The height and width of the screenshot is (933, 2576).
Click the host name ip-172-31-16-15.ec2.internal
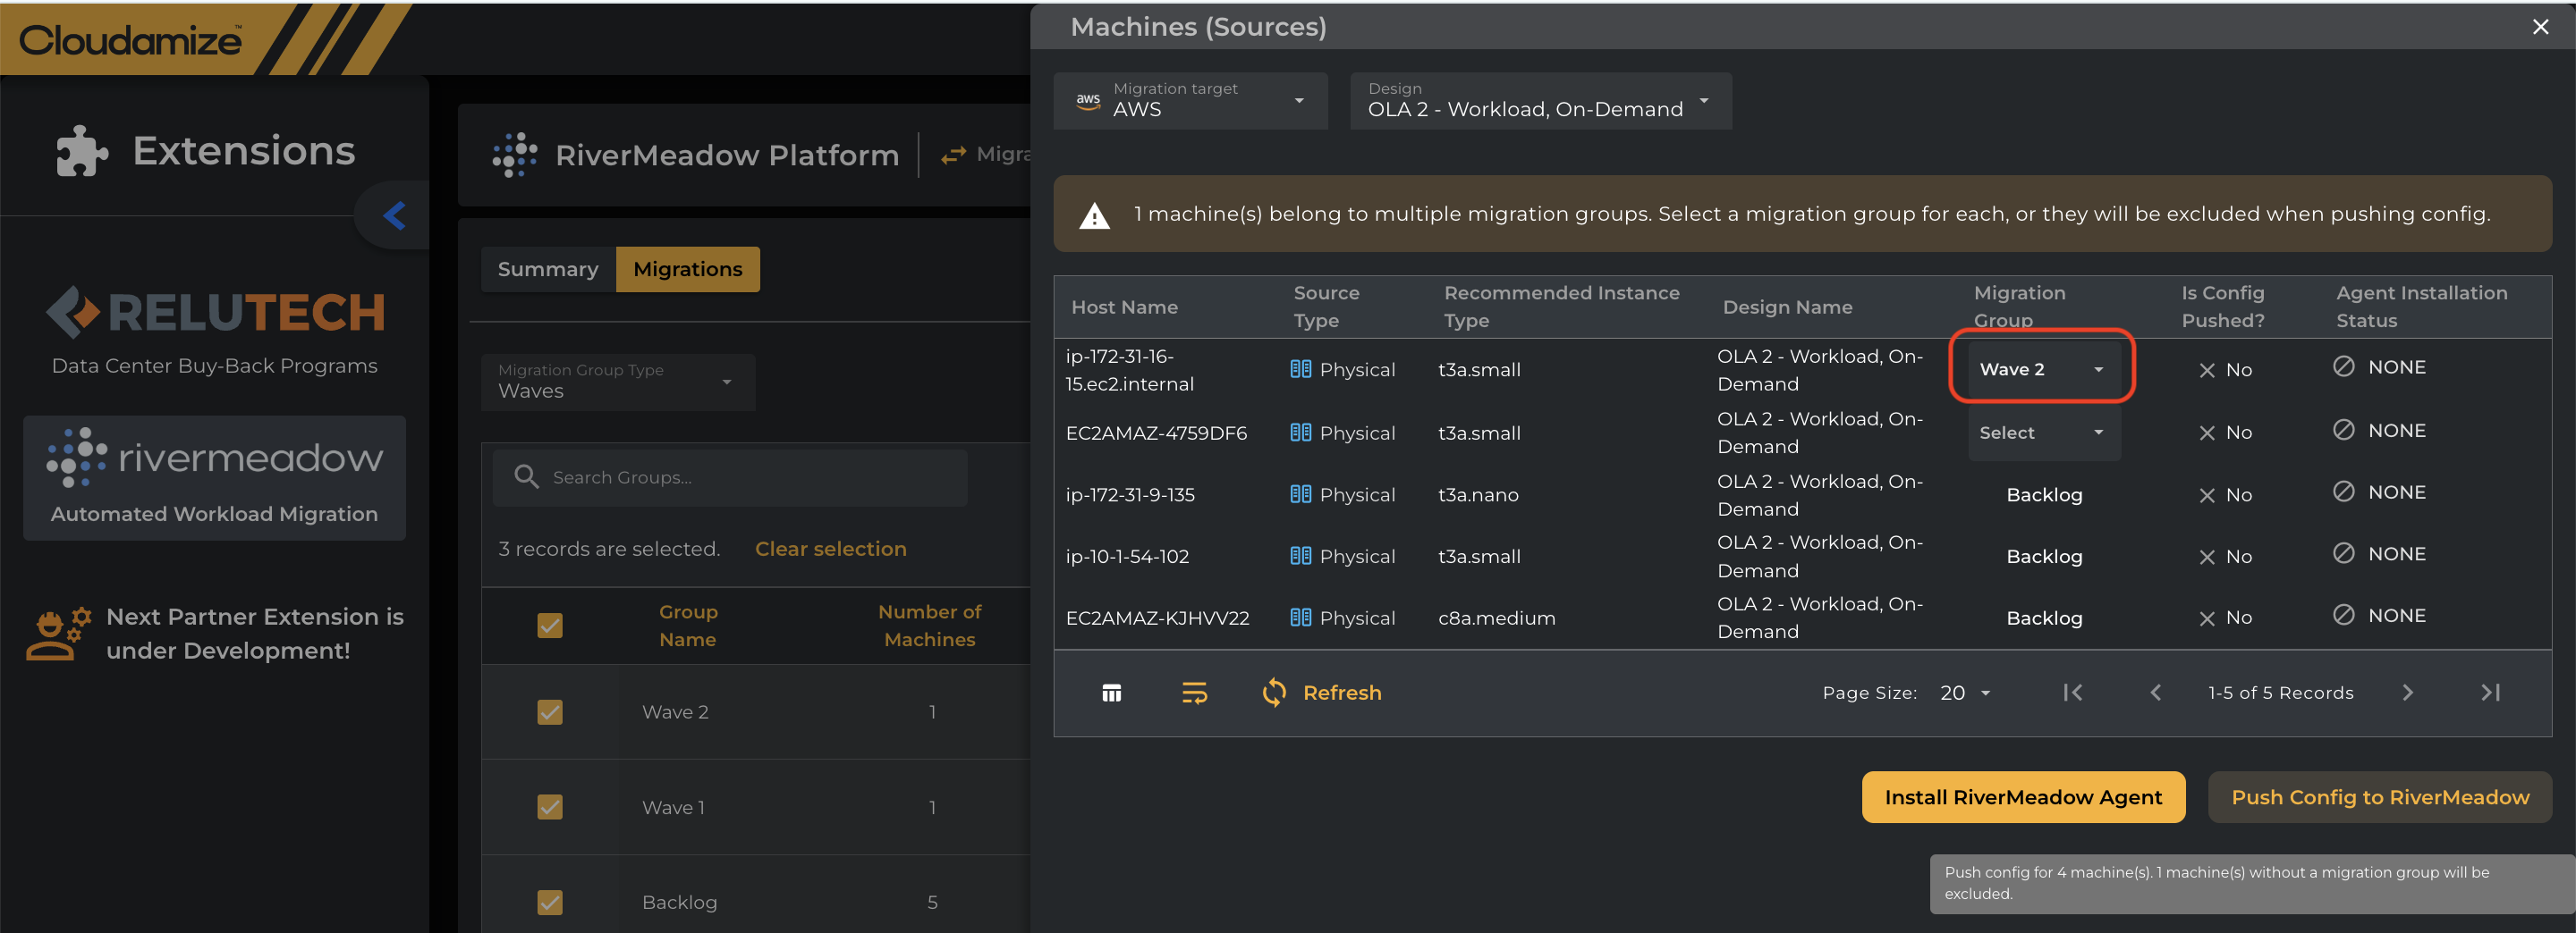point(1129,370)
